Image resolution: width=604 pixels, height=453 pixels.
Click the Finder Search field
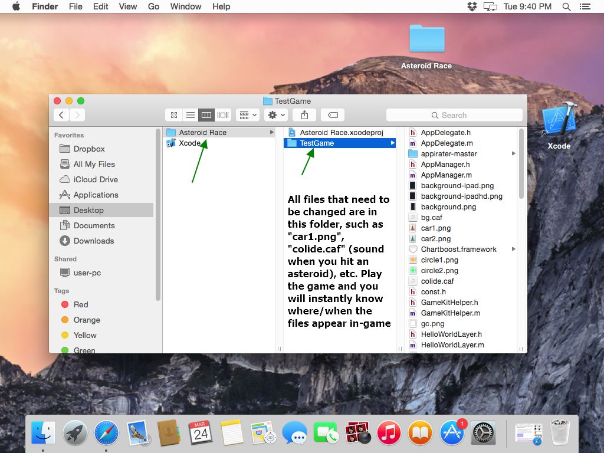click(x=454, y=115)
